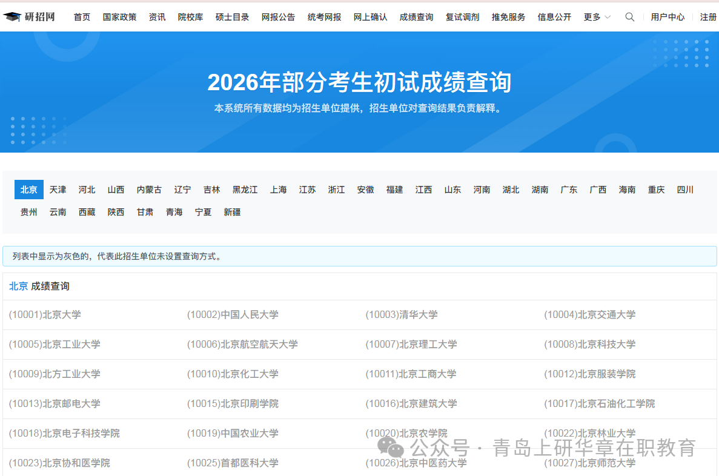Screen dimensions: 719x476
Task: Open the (10025)首都医科大学 link
Action: coord(233,463)
